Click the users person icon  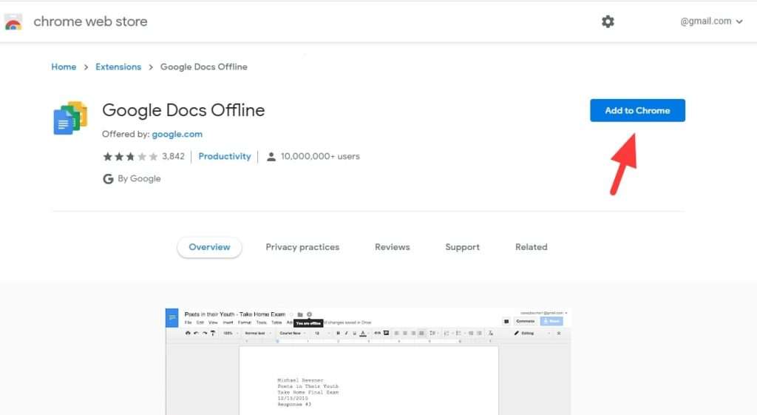pyautogui.click(x=271, y=157)
